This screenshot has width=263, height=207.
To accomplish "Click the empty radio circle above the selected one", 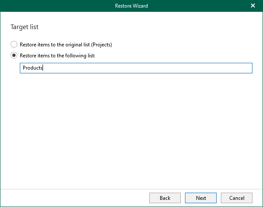I will (14, 44).
